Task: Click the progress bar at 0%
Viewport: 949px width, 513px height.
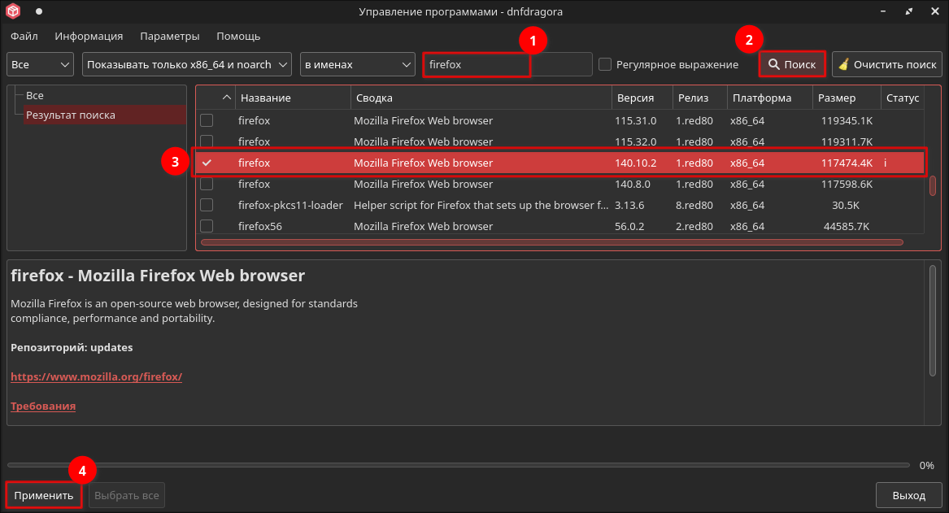Action: point(458,465)
